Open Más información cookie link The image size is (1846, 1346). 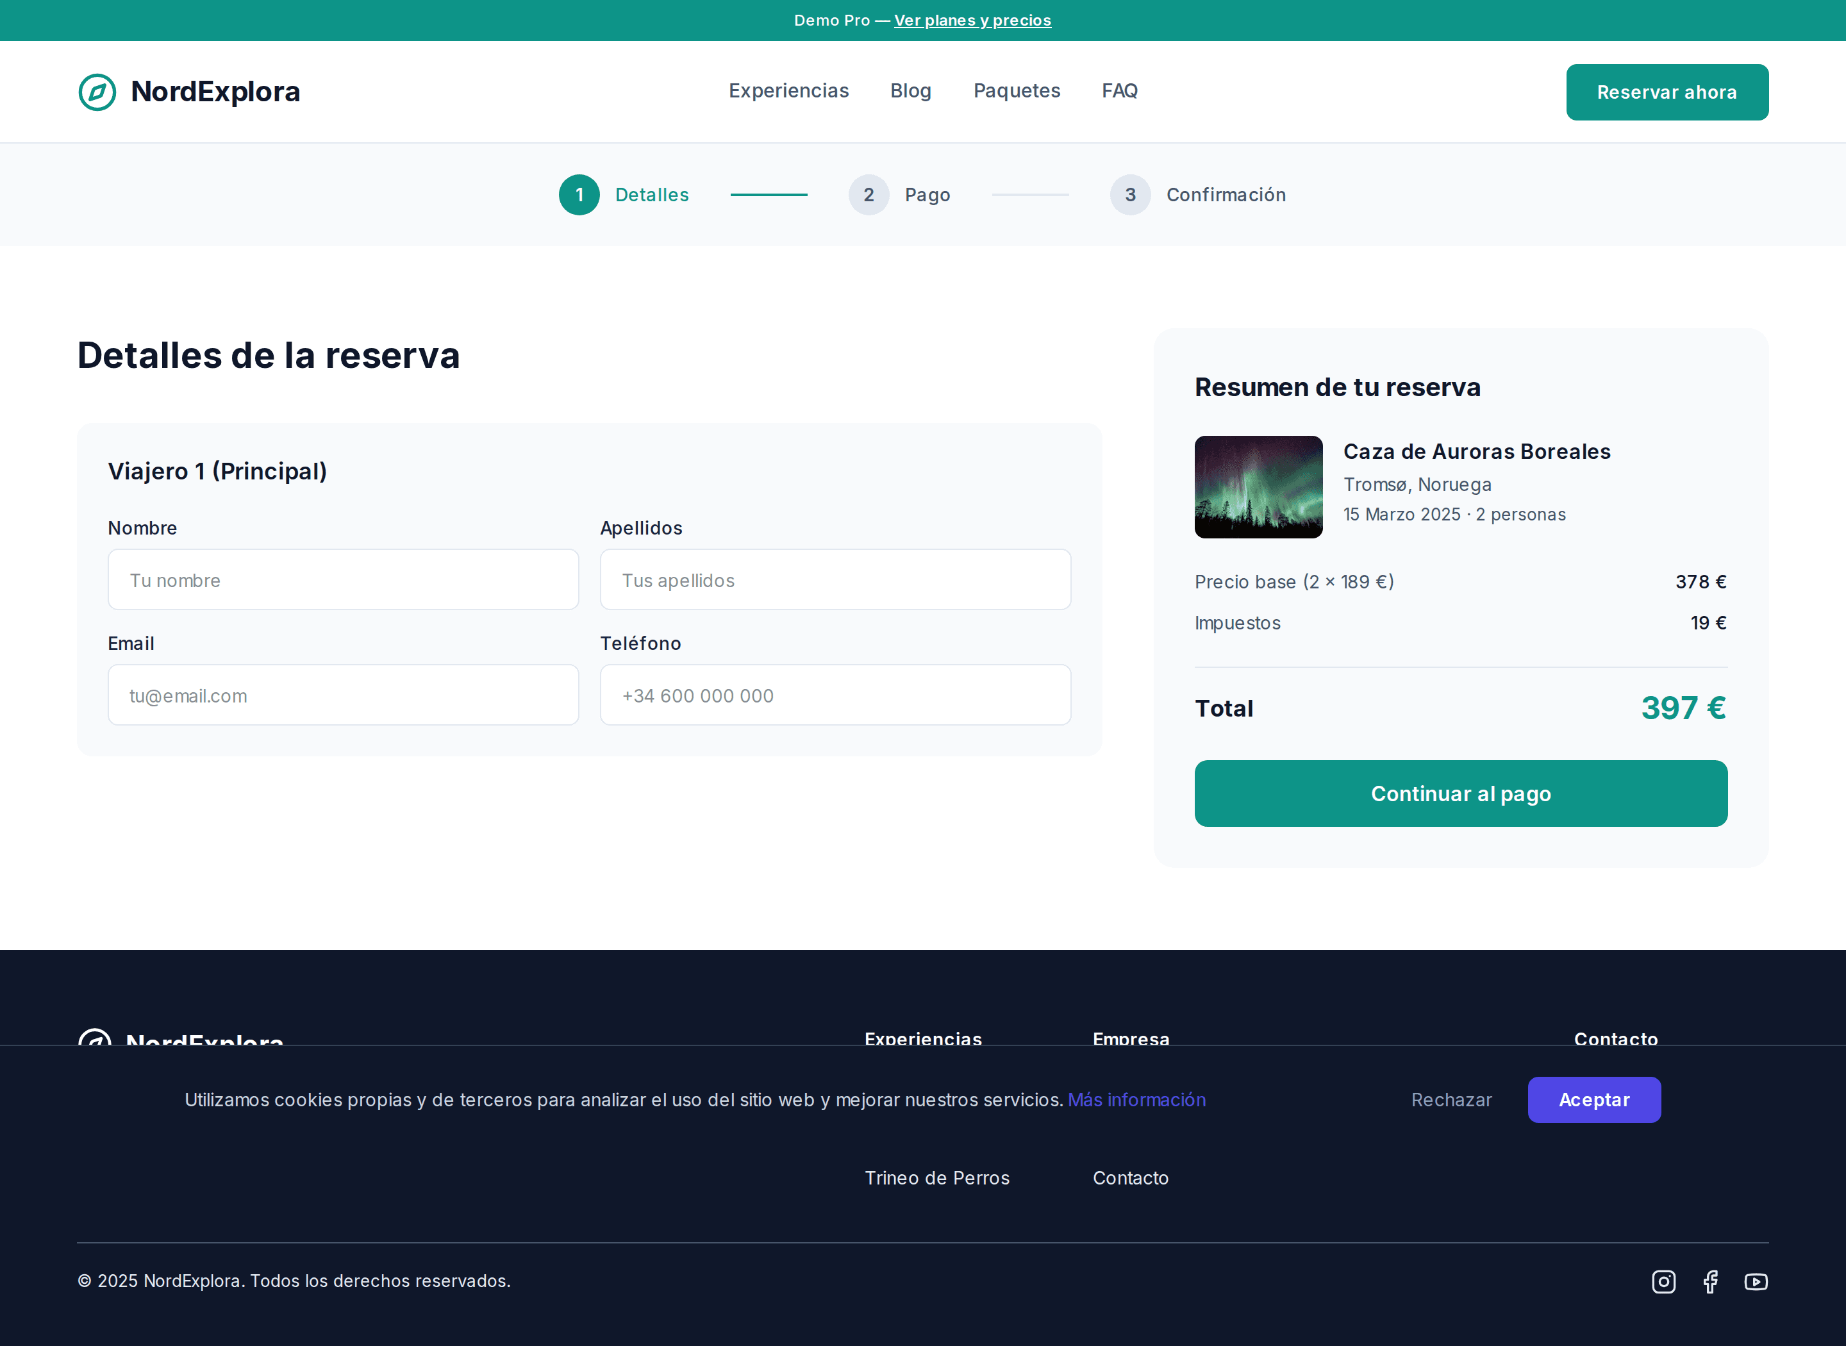click(x=1136, y=1100)
